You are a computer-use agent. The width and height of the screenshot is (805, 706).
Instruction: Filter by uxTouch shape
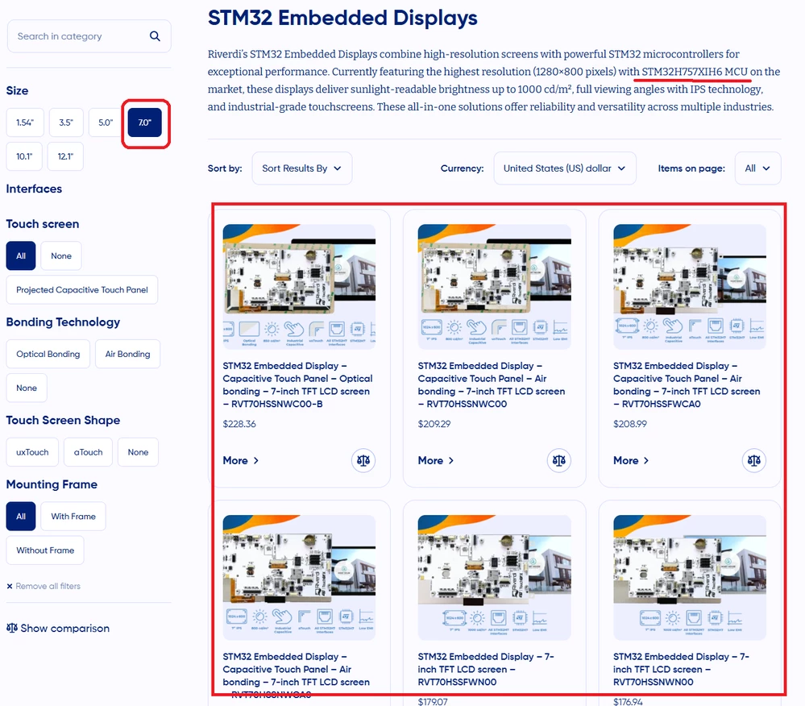[x=32, y=452]
